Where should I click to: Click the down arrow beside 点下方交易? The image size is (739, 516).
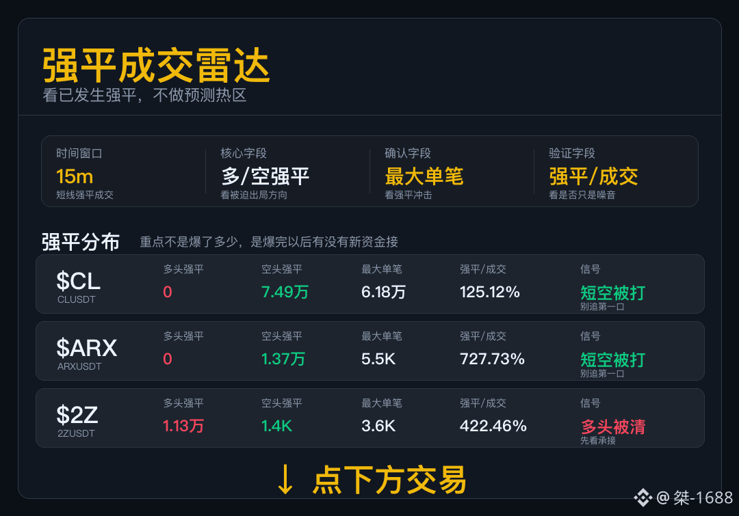coord(285,479)
